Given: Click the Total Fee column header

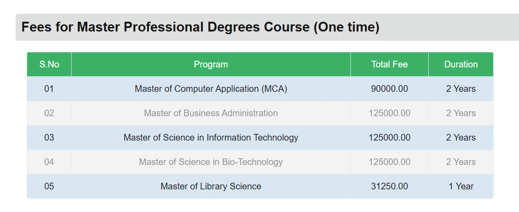Looking at the screenshot, I should tap(390, 64).
